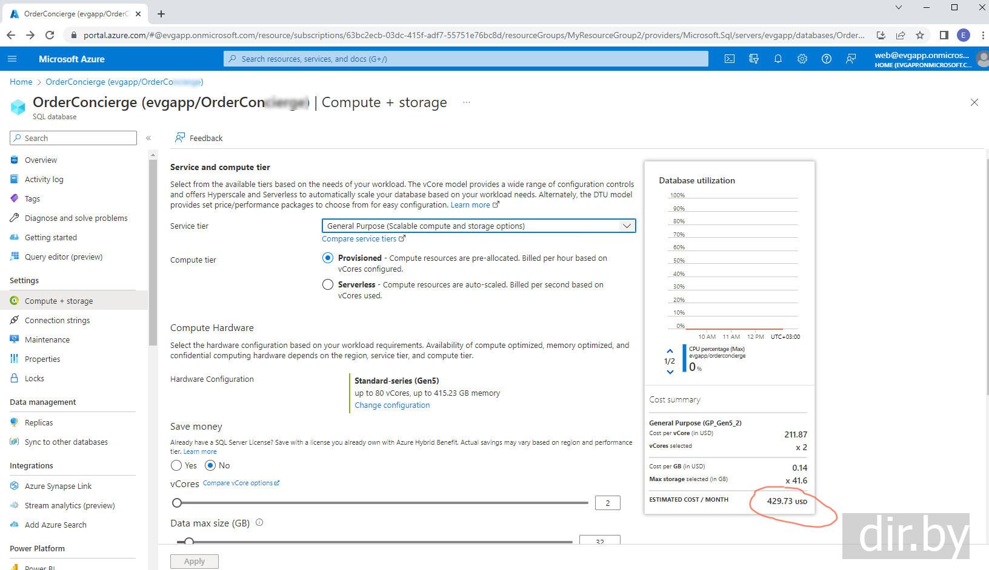Open Azure Cloud Shell icon

(730, 59)
